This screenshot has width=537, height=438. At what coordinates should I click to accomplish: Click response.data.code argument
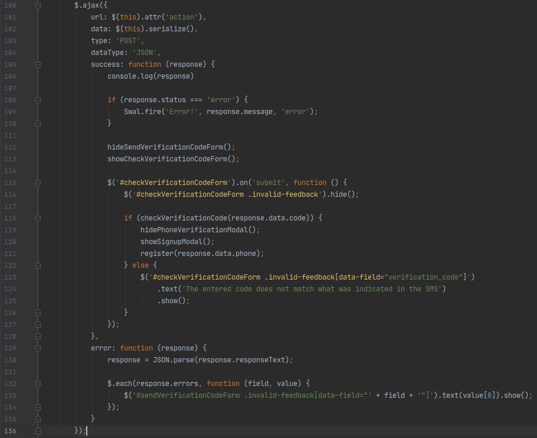pyautogui.click(x=268, y=218)
